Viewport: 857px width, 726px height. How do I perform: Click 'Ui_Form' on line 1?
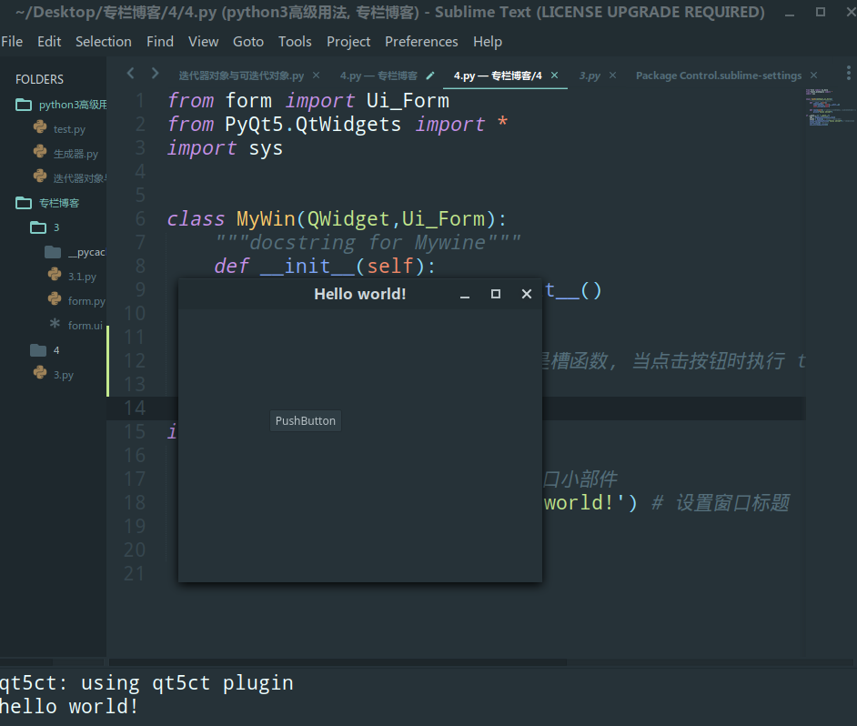pos(408,101)
